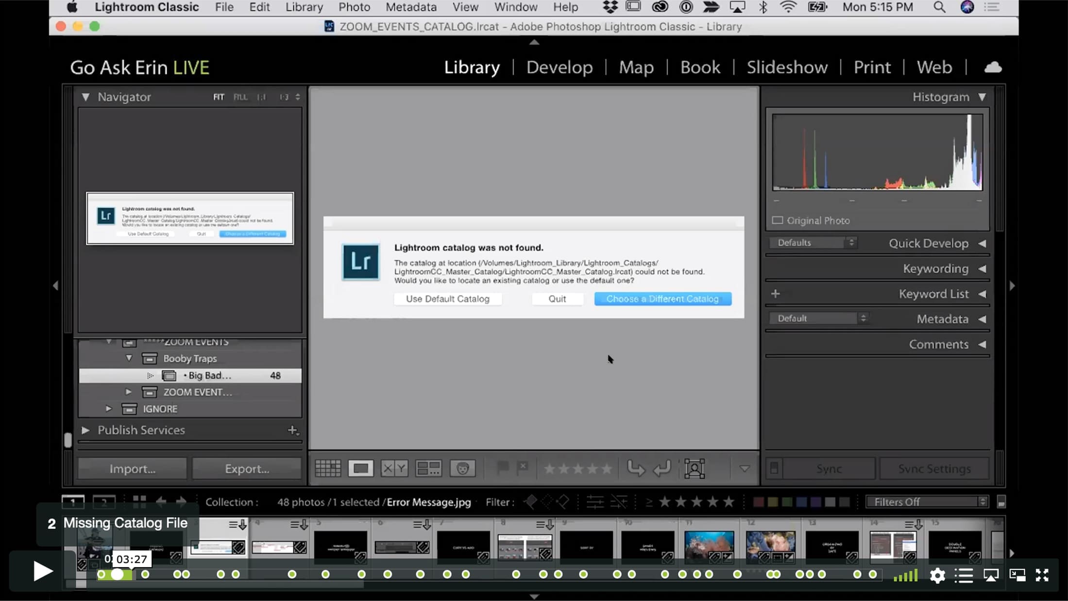The image size is (1068, 601).
Task: Click the Export button
Action: 247,468
